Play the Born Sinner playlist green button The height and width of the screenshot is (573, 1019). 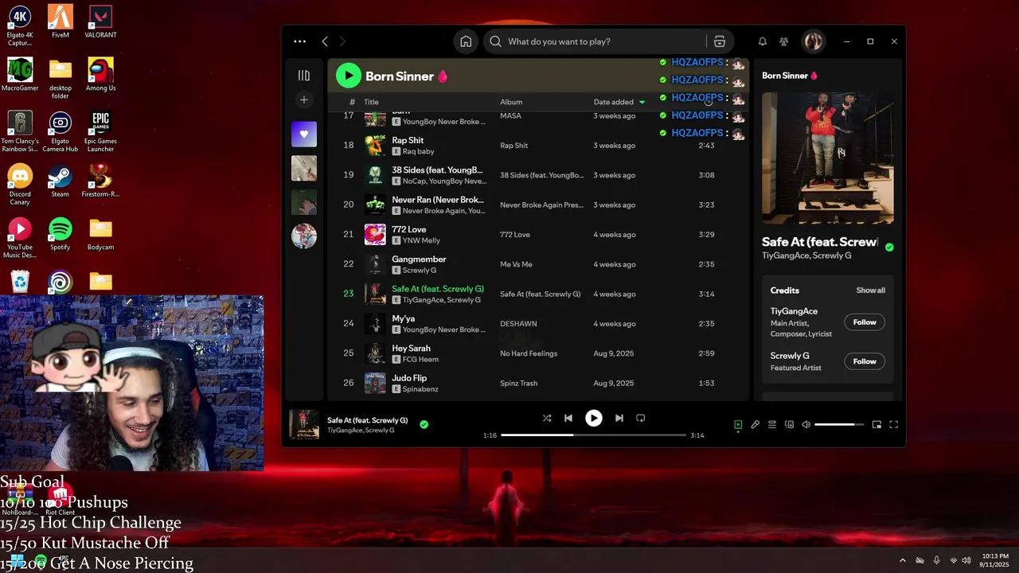coord(348,76)
